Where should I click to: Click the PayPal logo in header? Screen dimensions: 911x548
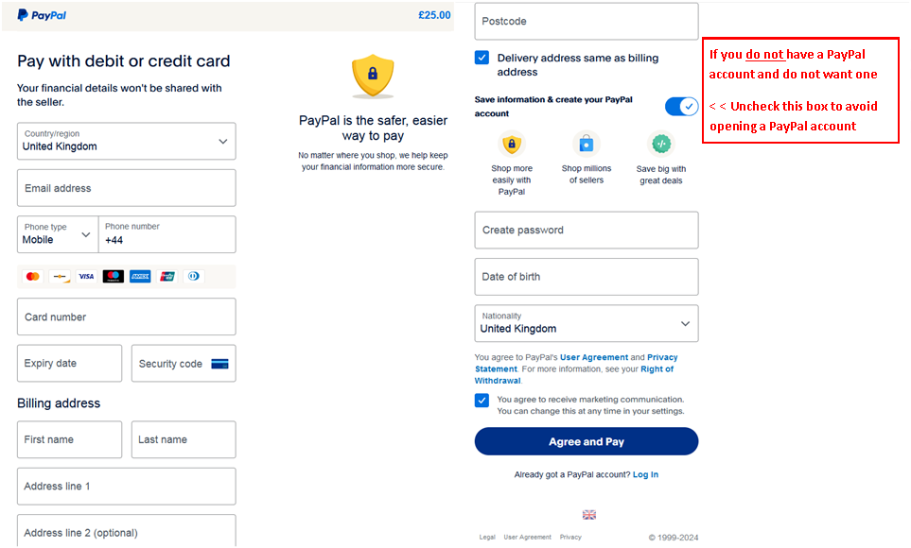[x=42, y=15]
